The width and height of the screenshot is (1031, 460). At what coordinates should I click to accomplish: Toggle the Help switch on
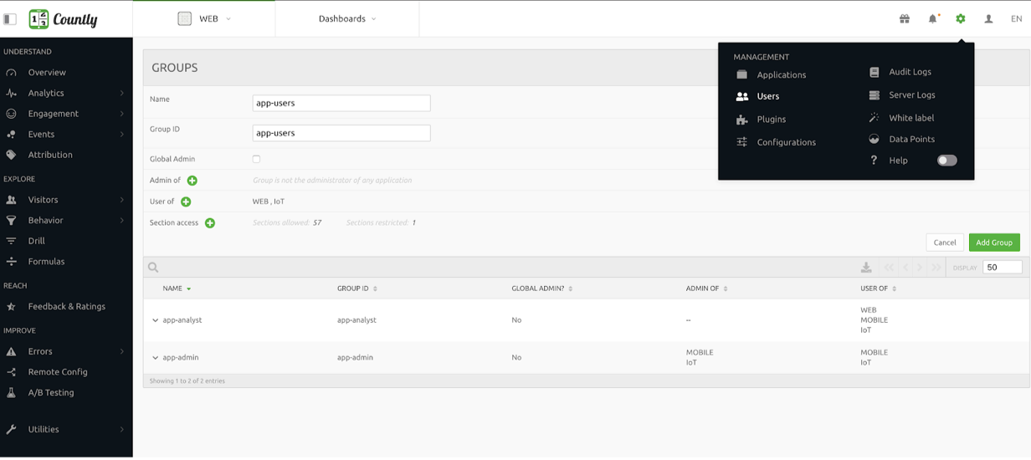[x=946, y=161]
